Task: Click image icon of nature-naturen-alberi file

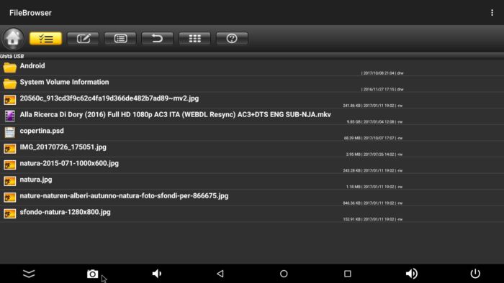Action: click(x=10, y=198)
